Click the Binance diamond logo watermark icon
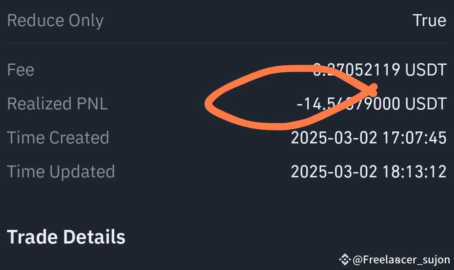Image resolution: width=454 pixels, height=270 pixels. click(345, 259)
